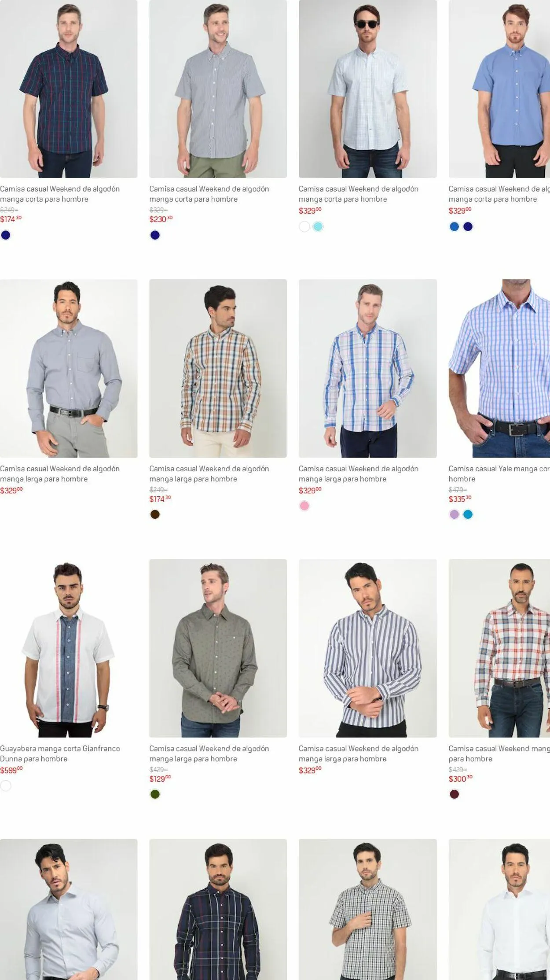The width and height of the screenshot is (550, 980).
Task: Select lilac swatch on Yale shirt
Action: click(x=454, y=514)
